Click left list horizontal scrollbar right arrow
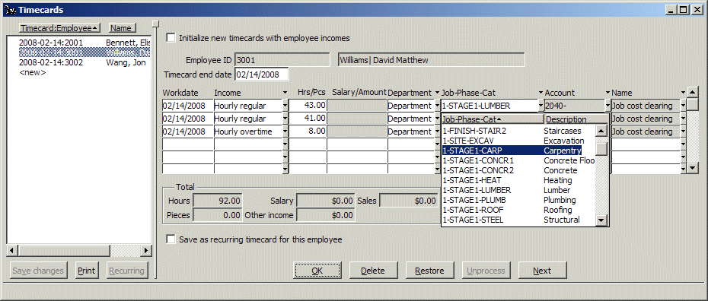The width and height of the screenshot is (708, 301). 145,250
